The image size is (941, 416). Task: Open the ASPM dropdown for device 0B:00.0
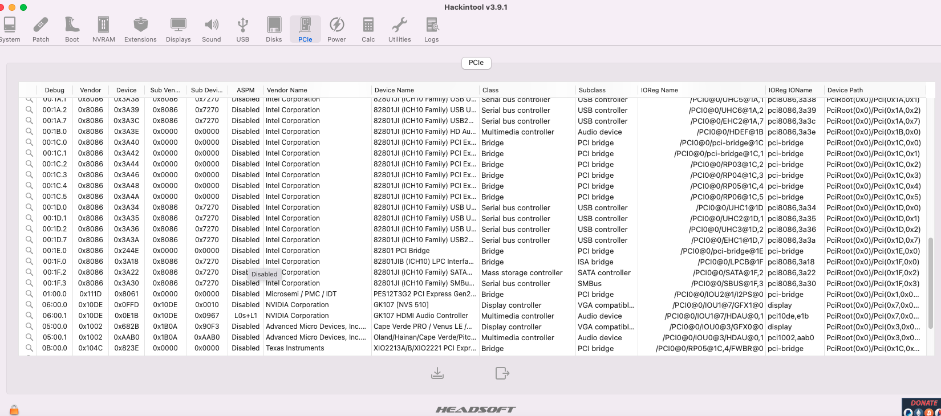[x=246, y=348]
